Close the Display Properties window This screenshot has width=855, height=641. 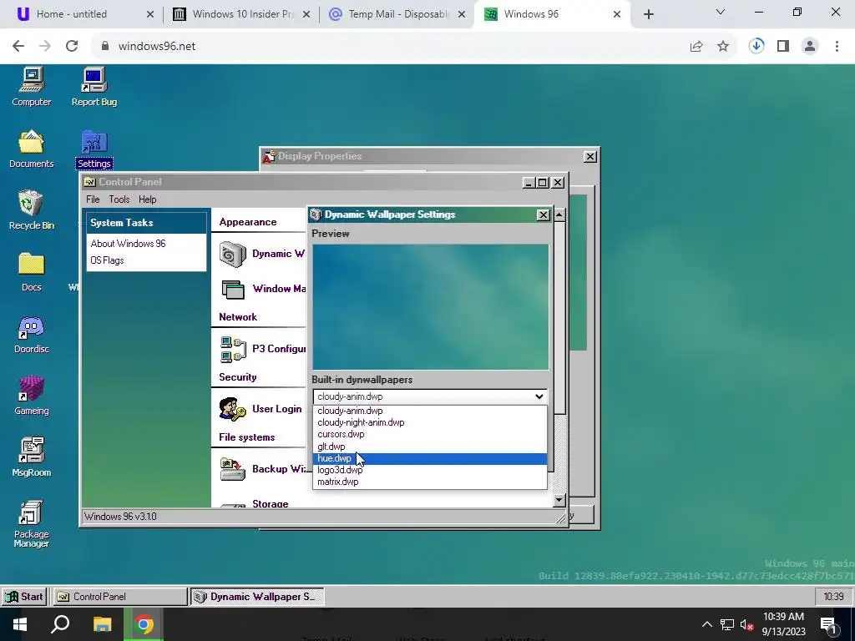click(x=590, y=156)
